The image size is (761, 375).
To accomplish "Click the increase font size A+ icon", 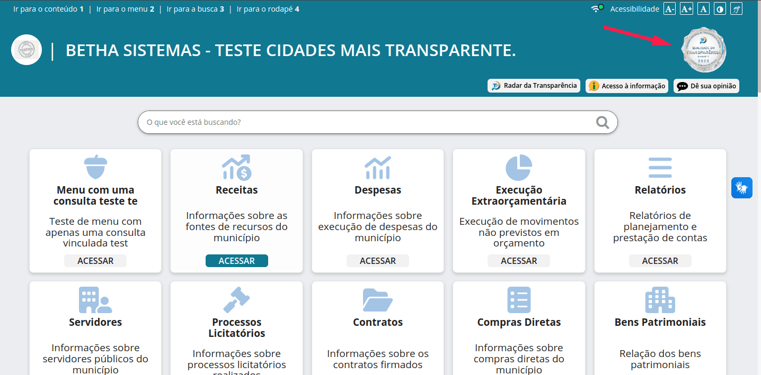I will point(686,9).
